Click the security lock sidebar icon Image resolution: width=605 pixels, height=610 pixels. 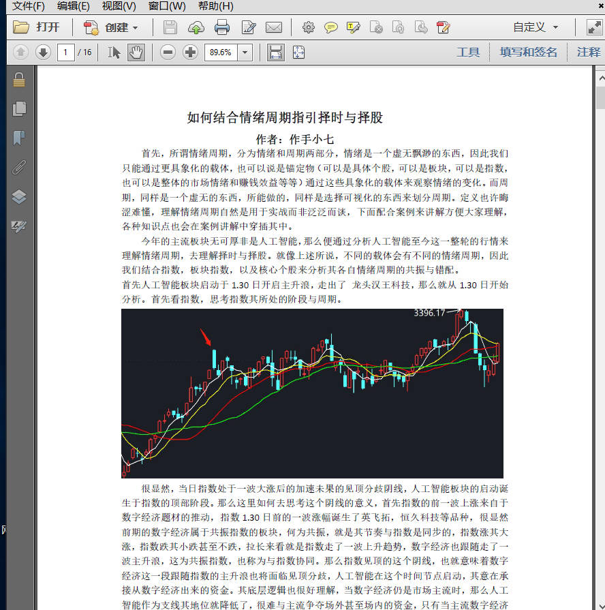[19, 80]
